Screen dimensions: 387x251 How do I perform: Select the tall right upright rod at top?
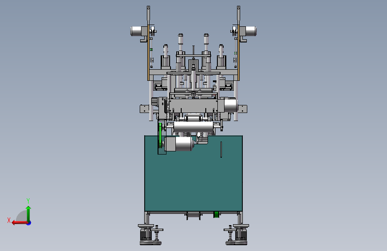tap(238, 15)
